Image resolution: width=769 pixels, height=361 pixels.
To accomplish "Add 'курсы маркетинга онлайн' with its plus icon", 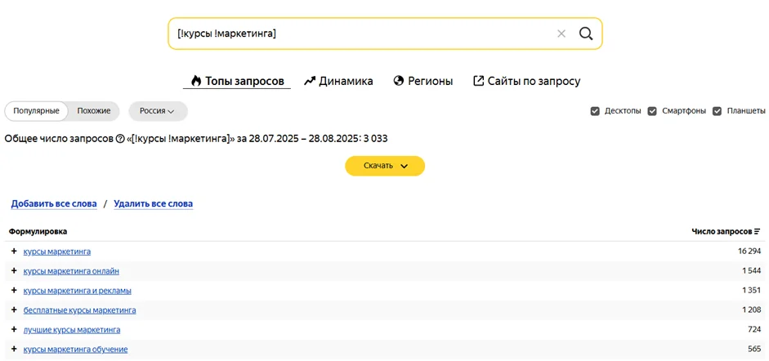I will (14, 271).
